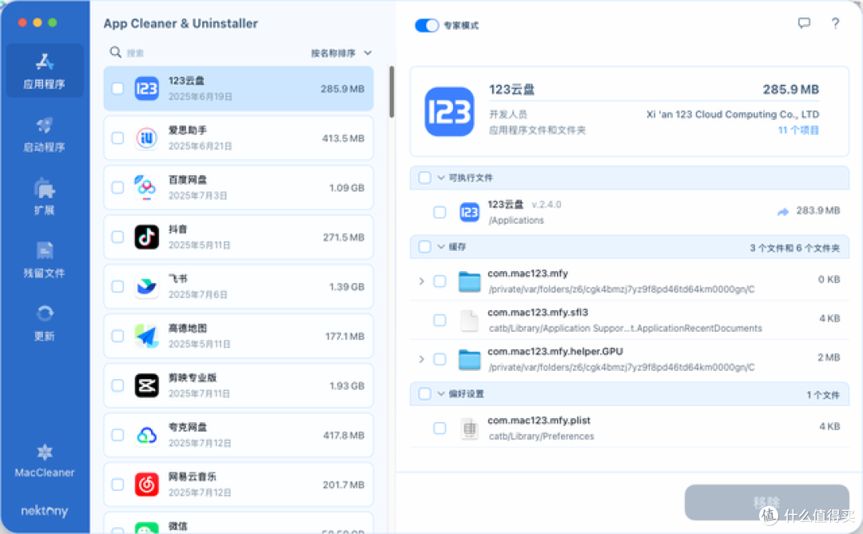Open the 应用程序 sidebar section
863x534 pixels.
45,71
